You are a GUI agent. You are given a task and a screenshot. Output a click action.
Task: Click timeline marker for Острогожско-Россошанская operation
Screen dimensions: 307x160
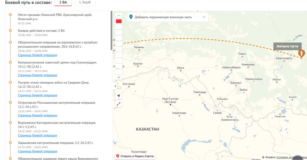10,102
